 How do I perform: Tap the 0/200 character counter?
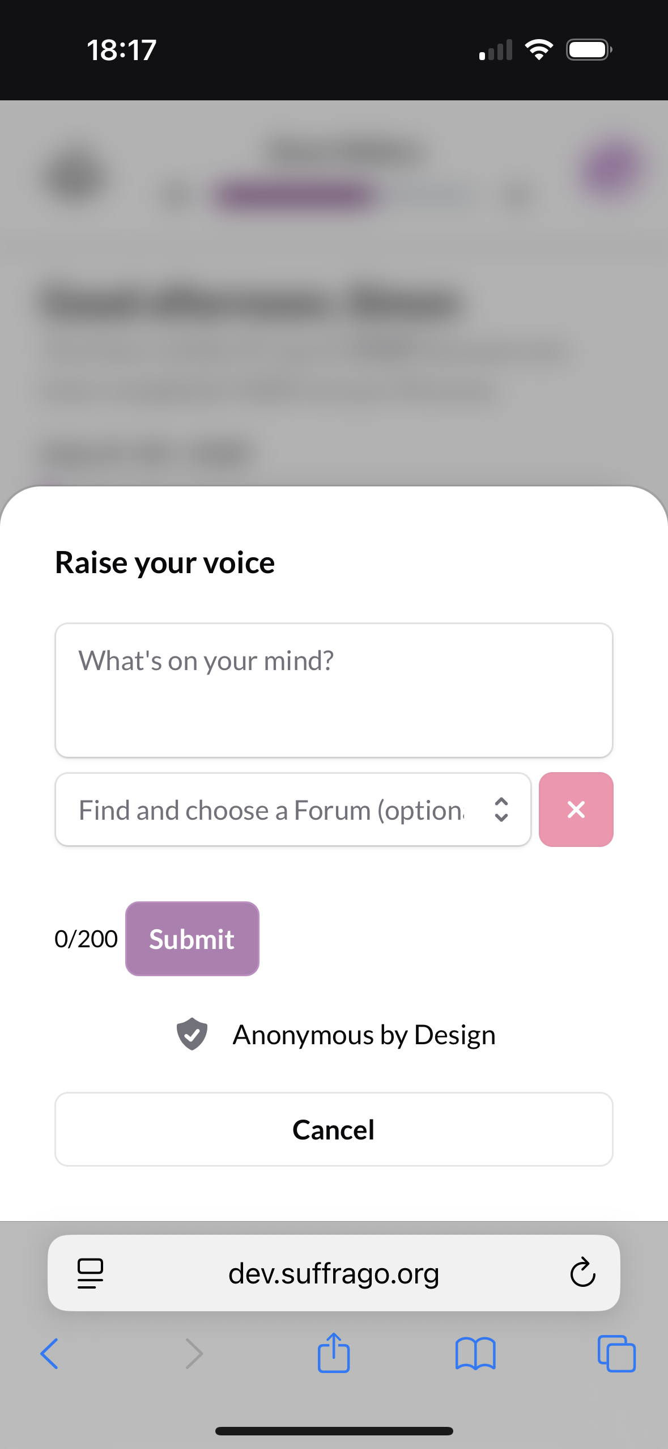[86, 939]
